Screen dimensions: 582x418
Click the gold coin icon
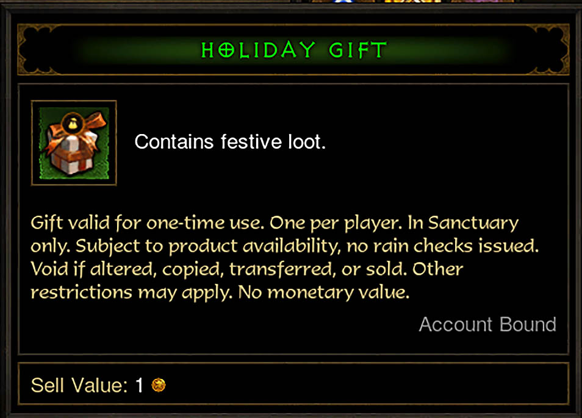point(159,385)
